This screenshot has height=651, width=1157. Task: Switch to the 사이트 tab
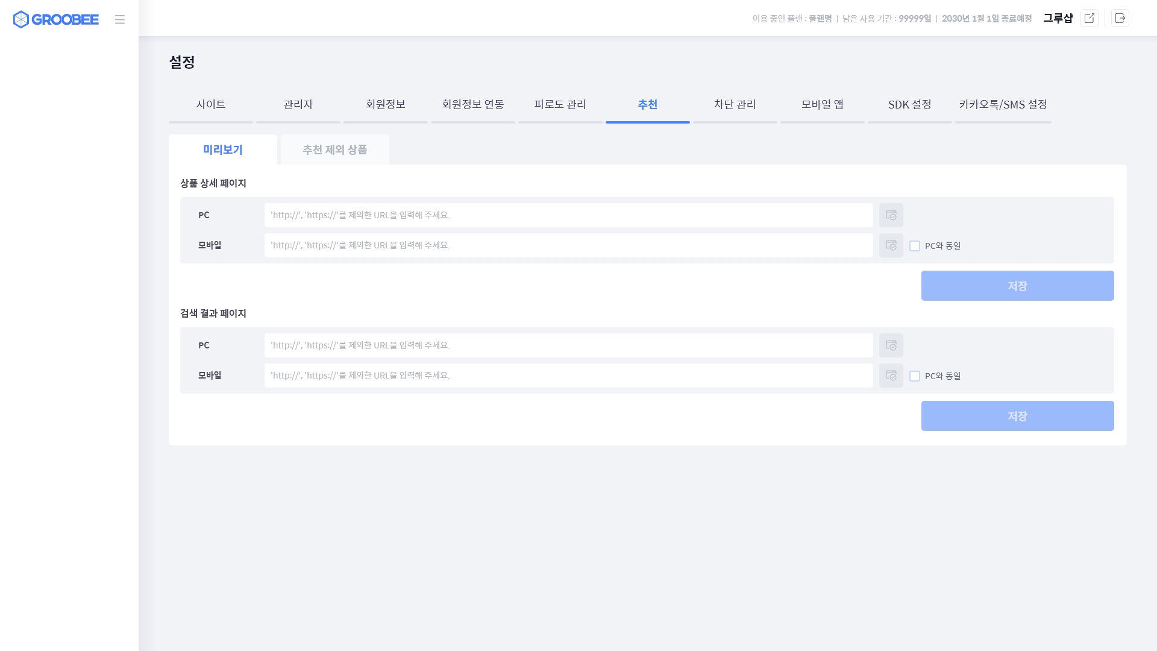tap(211, 105)
